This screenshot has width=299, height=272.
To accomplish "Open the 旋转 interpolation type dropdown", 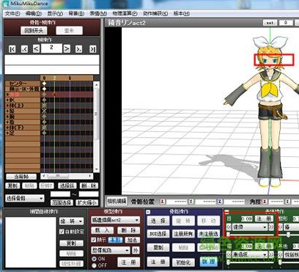I will (x=71, y=221).
